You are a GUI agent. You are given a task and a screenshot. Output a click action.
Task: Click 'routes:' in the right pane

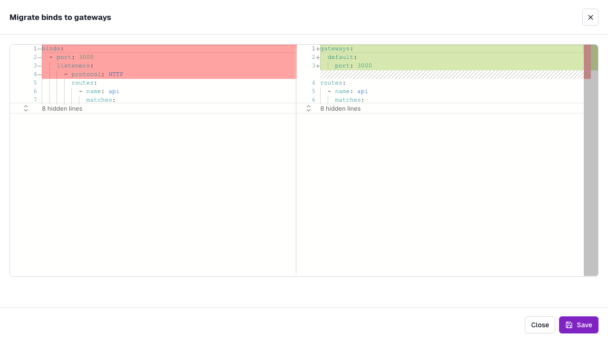tap(333, 83)
